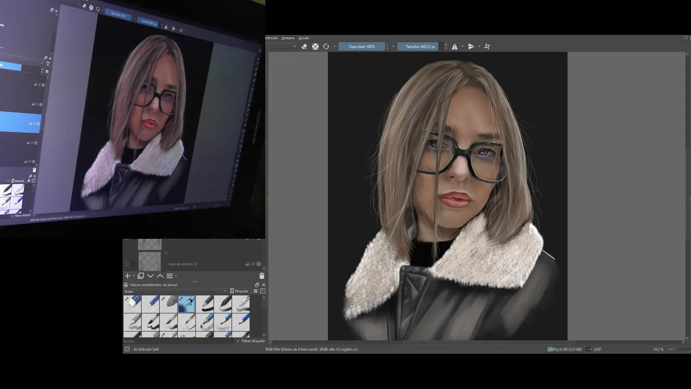Viewport: 691px width, 389px height.
Task: Toggle wrap-around mode icon
Action: click(x=487, y=46)
